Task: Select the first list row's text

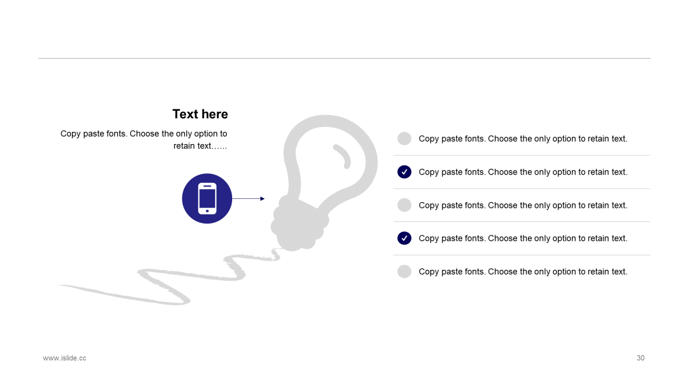Action: tap(523, 139)
